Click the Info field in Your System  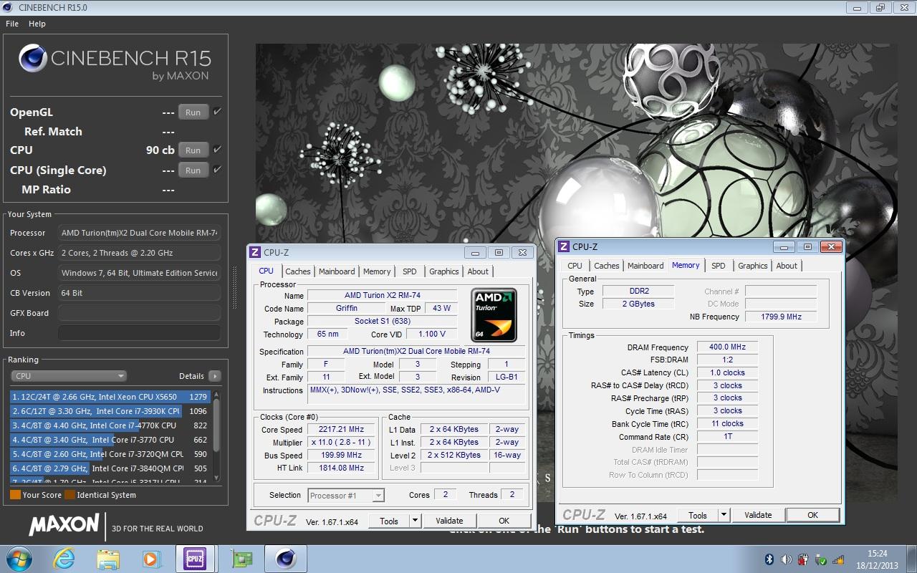139,333
